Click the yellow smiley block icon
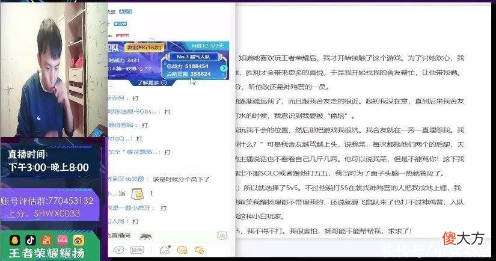 click(x=182, y=250)
